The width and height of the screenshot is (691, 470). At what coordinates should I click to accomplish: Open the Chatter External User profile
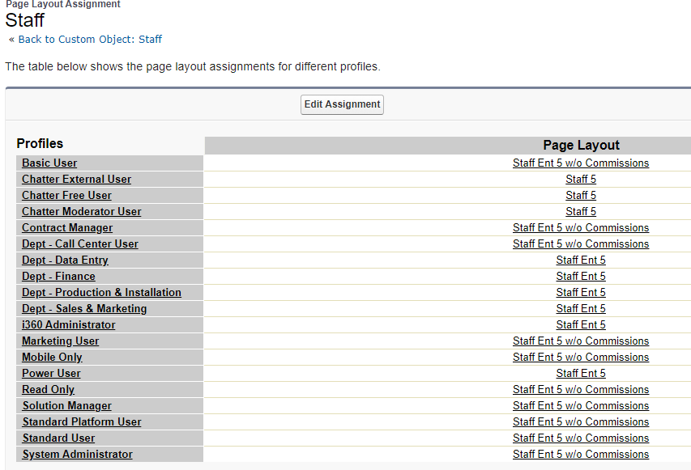pos(77,179)
